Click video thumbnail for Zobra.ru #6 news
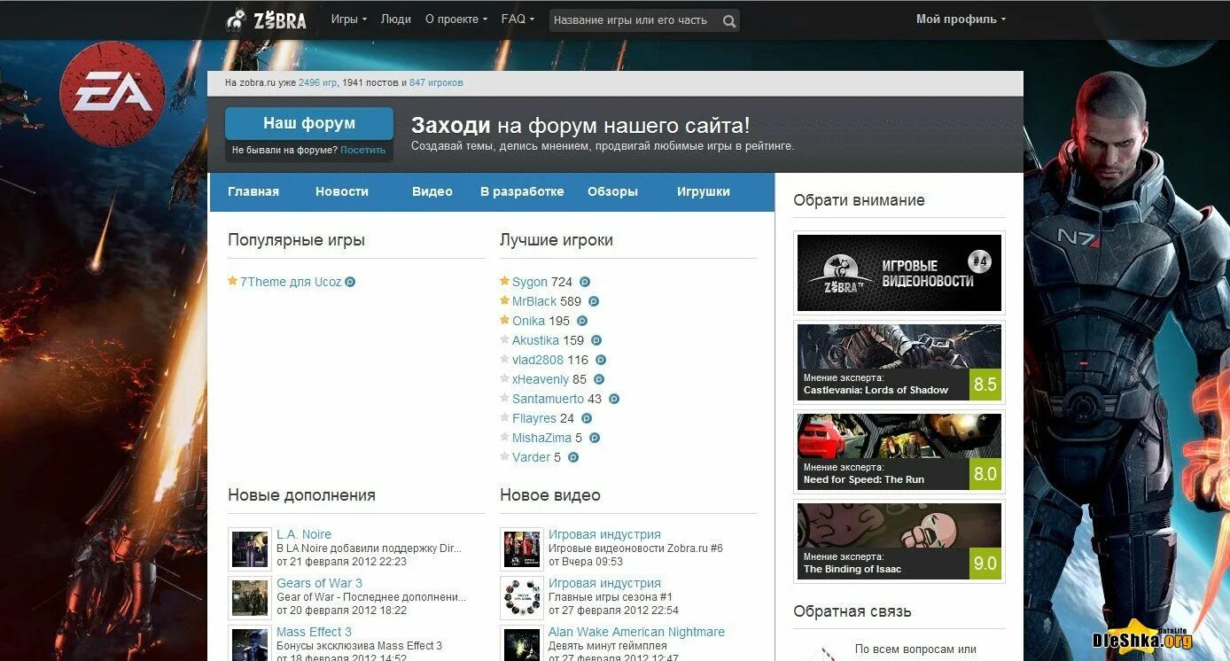 pyautogui.click(x=521, y=549)
